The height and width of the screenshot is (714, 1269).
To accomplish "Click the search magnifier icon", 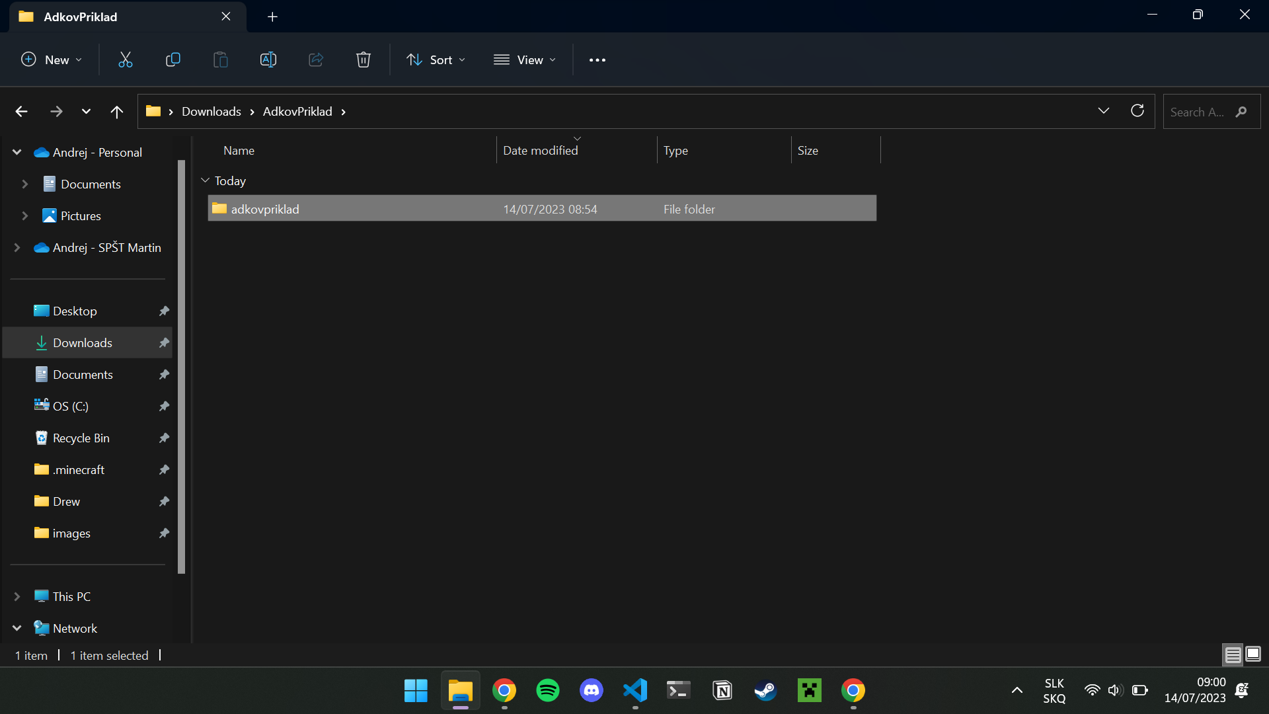I will [1241, 112].
